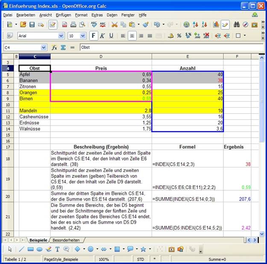Click the Sum sigma icon

62,48
